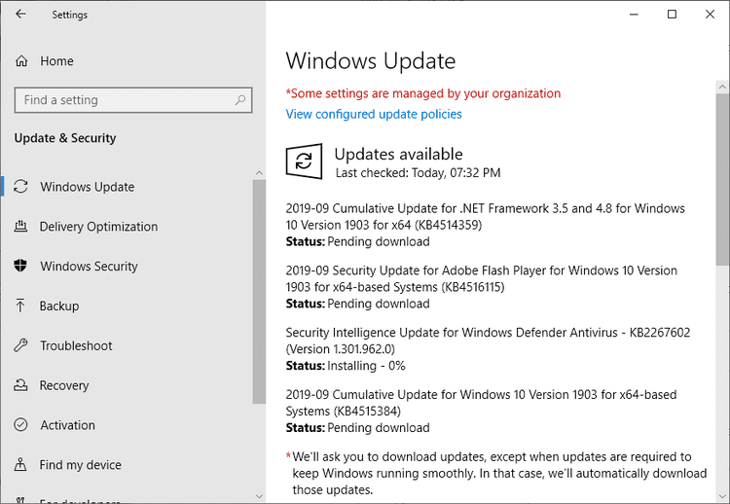Click the large Updates available refresh icon

point(304,161)
